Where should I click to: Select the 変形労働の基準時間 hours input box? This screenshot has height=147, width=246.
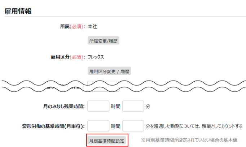pos(98,126)
